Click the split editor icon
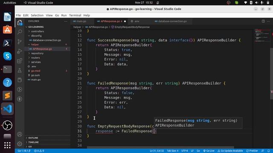The height and width of the screenshot is (153, 273). coord(263,21)
